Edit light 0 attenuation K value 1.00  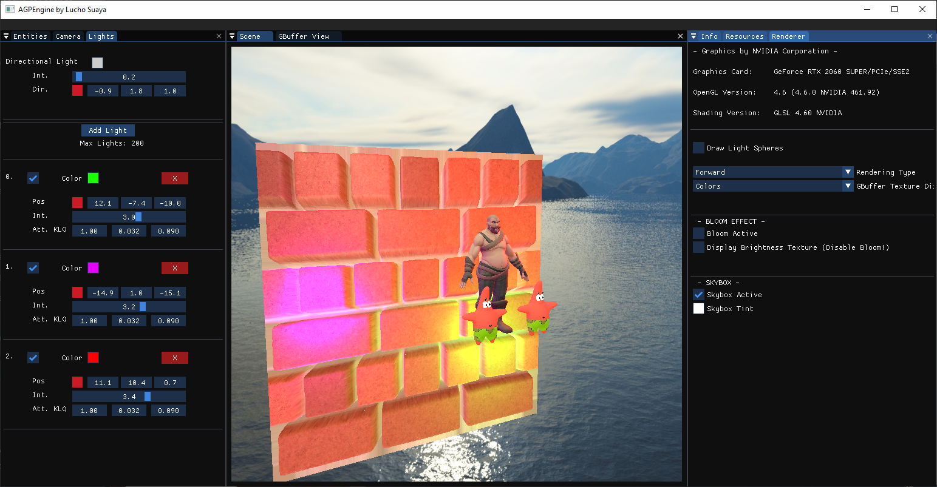(89, 231)
